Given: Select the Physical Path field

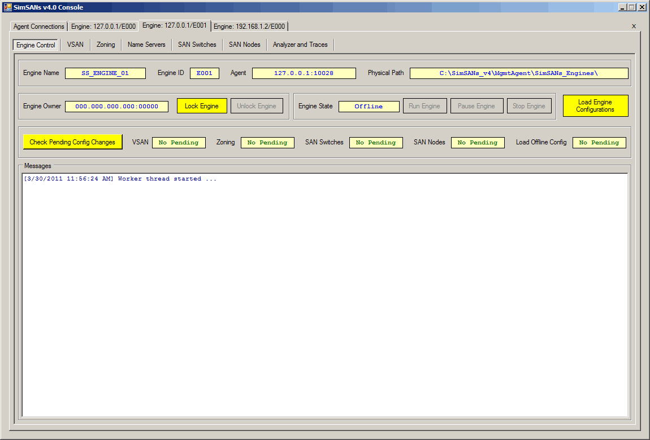Looking at the screenshot, I should 518,73.
